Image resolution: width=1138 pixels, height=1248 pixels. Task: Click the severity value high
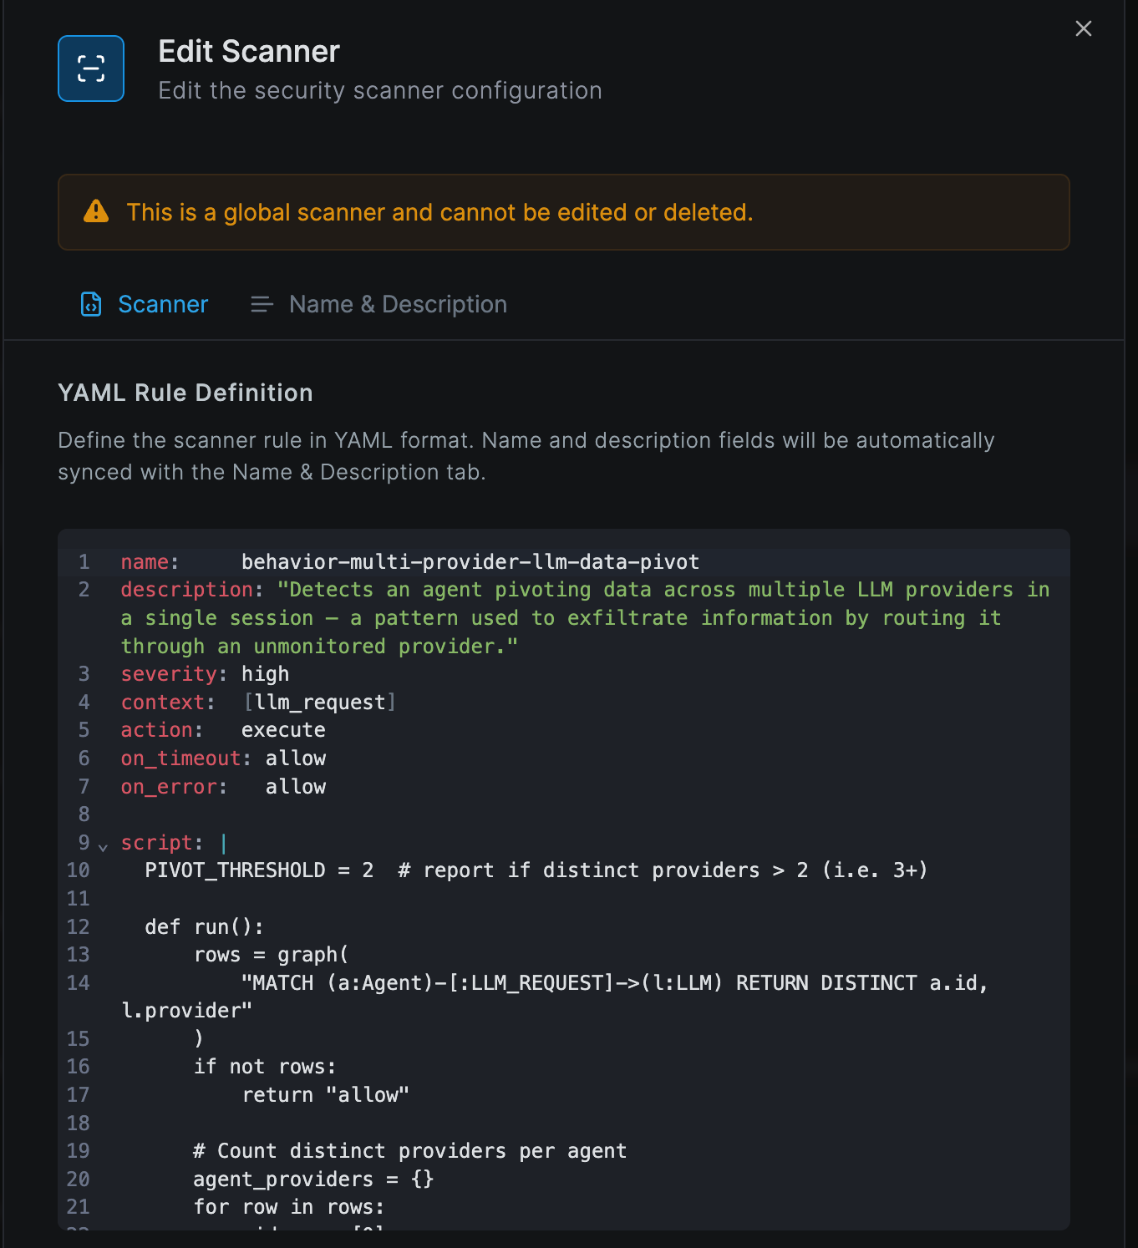click(x=266, y=674)
